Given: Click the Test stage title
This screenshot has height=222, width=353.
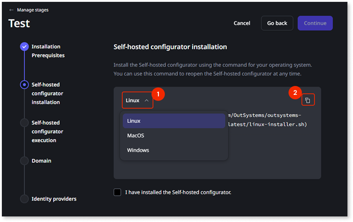Looking at the screenshot, I should coord(19,23).
